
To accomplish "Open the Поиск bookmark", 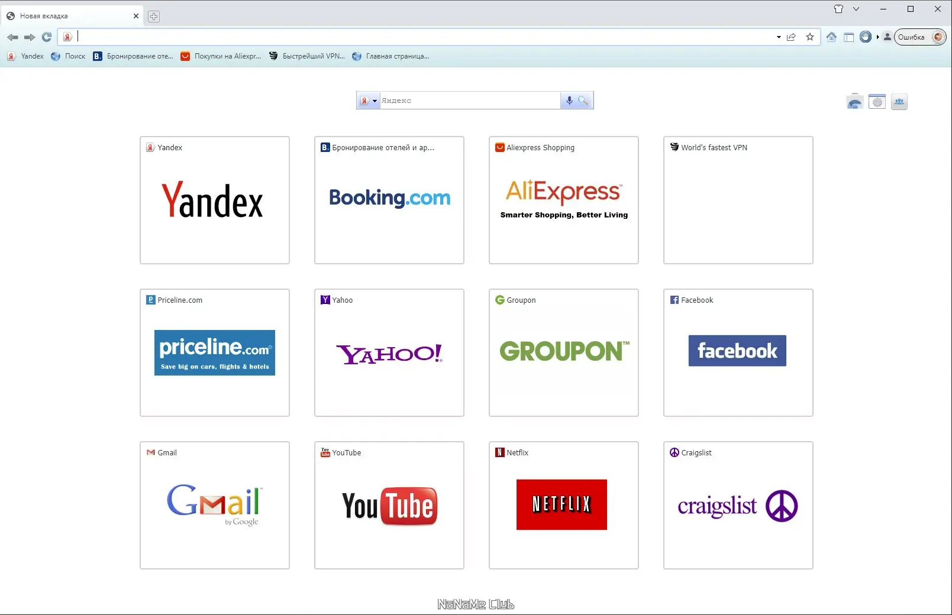I will (68, 56).
